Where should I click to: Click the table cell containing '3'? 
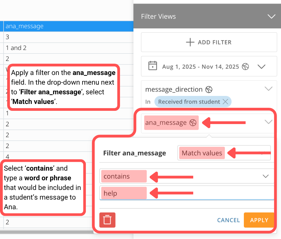point(69,37)
